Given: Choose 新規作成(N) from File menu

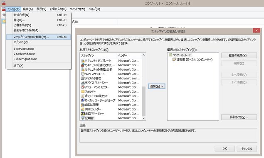Looking at the screenshot, I should tap(38, 15).
